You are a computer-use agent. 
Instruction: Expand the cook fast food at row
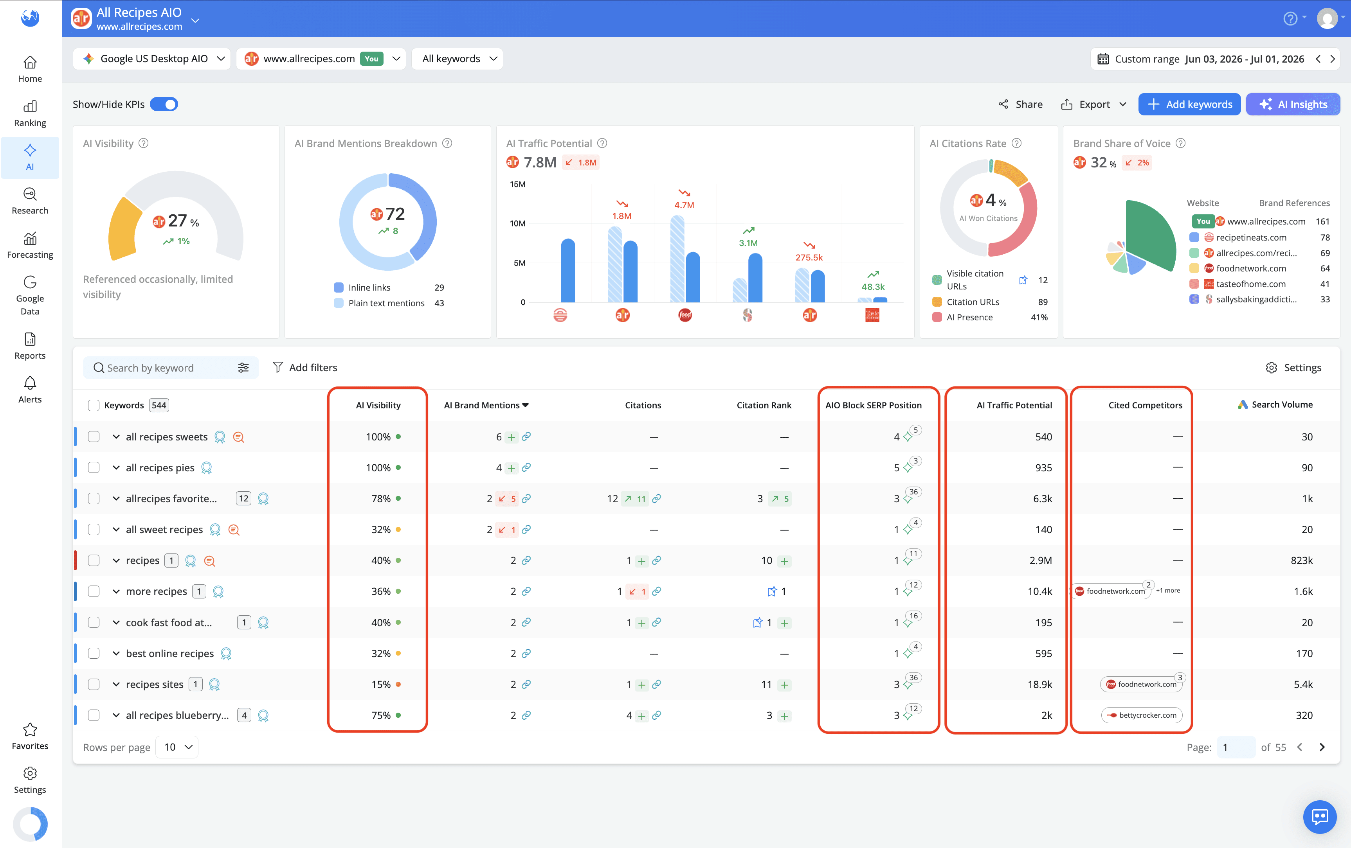pyautogui.click(x=115, y=623)
